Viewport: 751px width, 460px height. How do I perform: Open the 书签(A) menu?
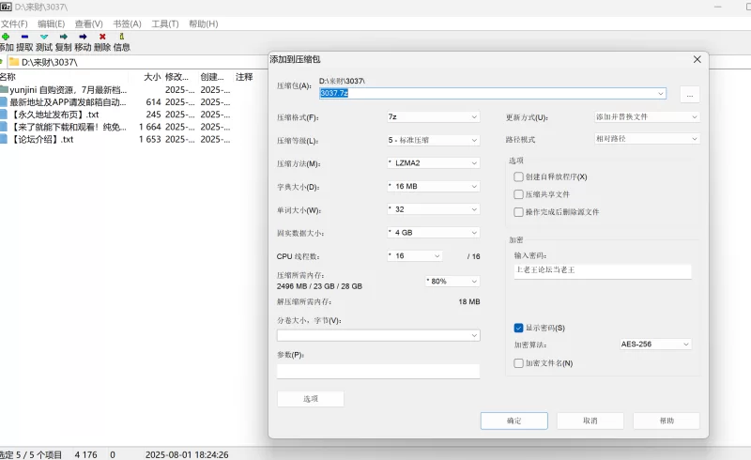[x=127, y=24]
